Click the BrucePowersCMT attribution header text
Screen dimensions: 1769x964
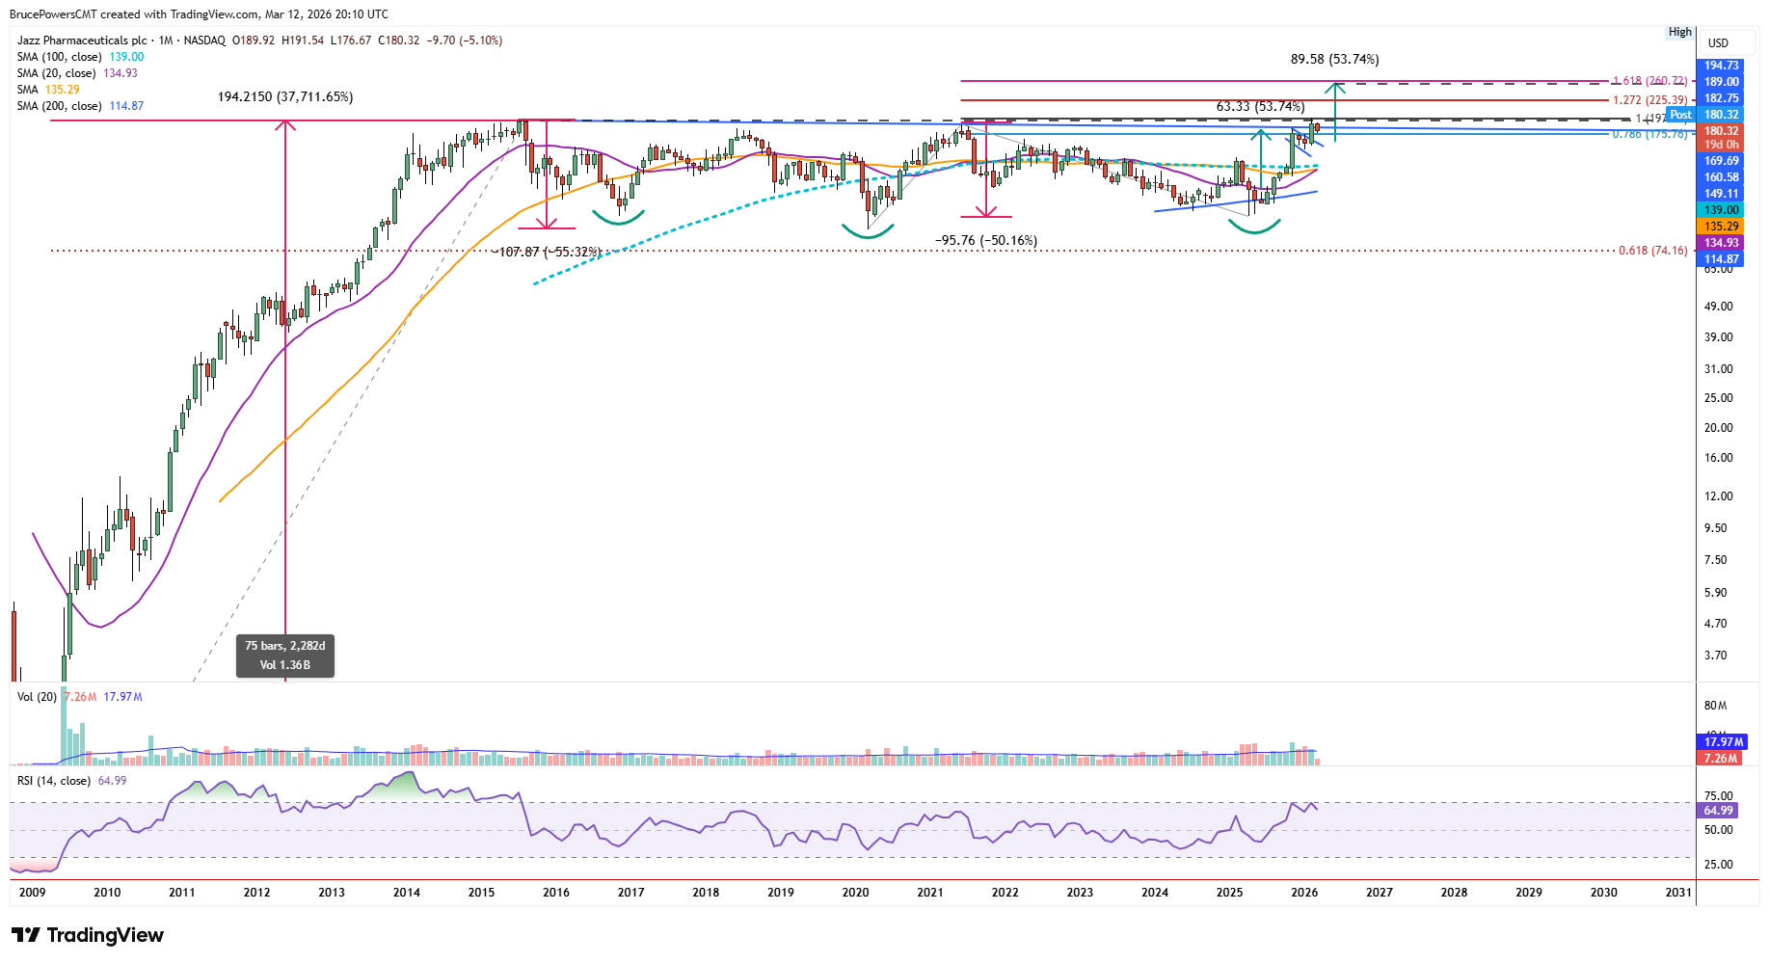[199, 14]
